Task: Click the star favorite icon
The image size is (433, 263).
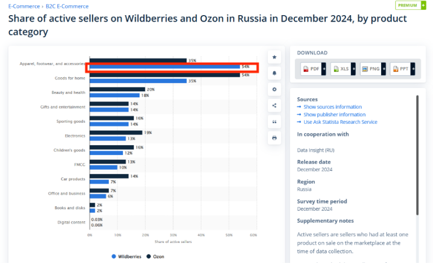Action: [274, 57]
